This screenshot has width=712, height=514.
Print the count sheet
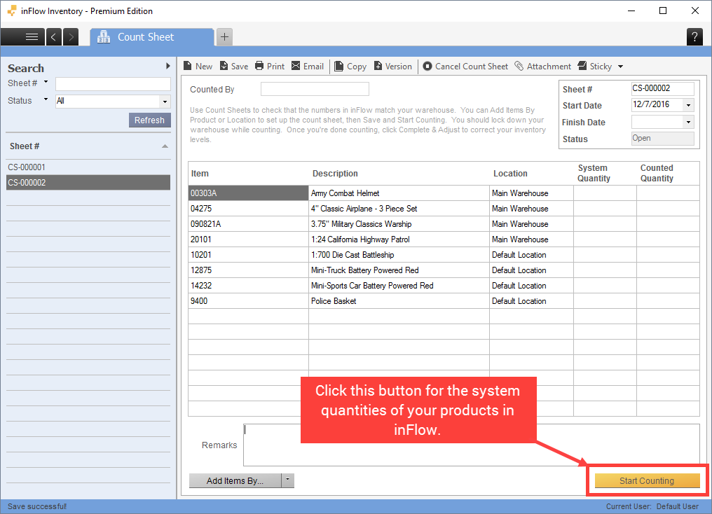270,67
